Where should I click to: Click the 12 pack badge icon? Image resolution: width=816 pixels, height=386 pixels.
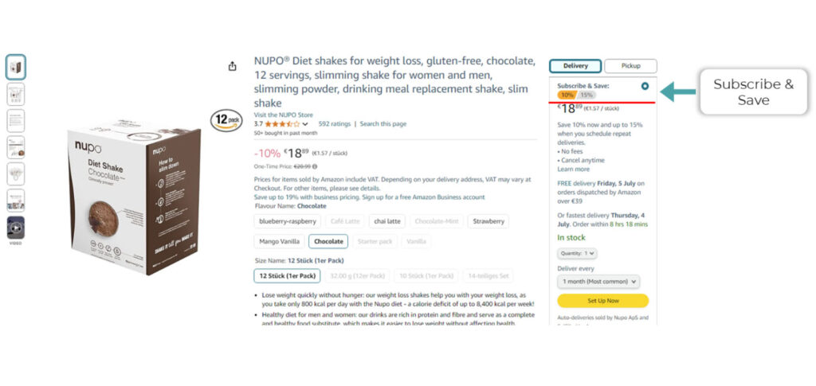[x=226, y=120]
